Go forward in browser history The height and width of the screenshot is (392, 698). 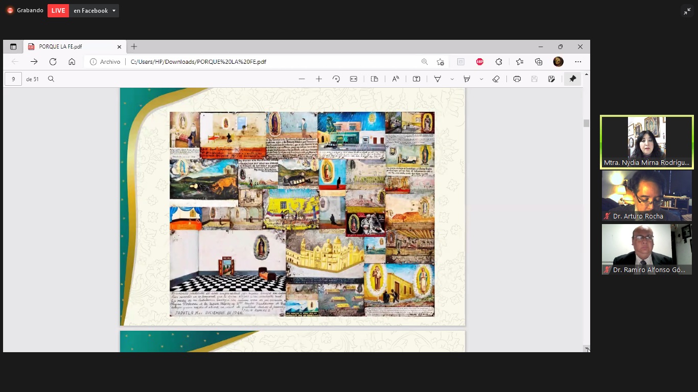click(34, 62)
